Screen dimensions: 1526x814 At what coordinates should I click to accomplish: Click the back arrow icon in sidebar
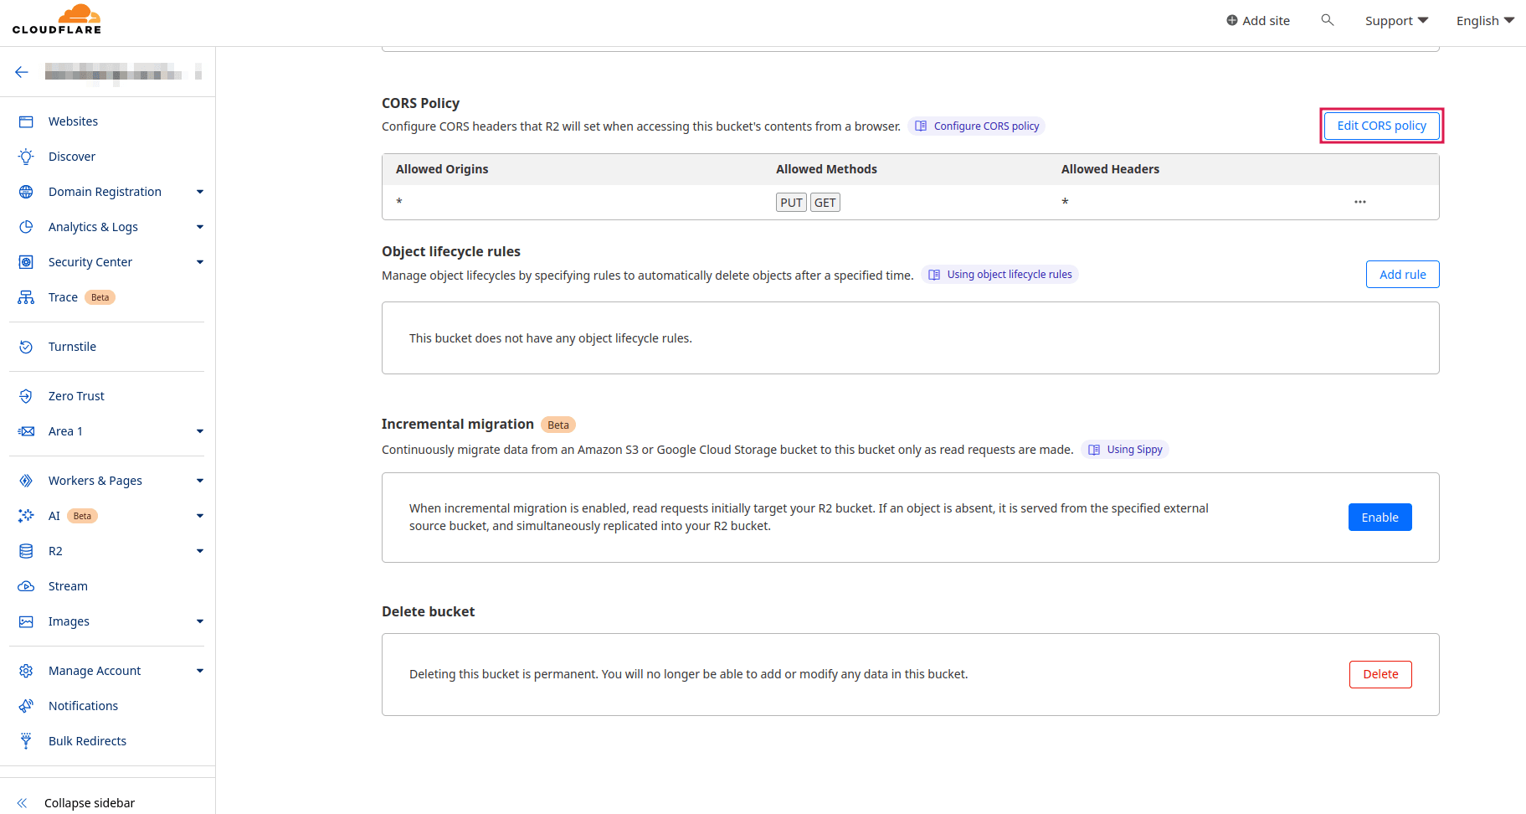pyautogui.click(x=22, y=72)
